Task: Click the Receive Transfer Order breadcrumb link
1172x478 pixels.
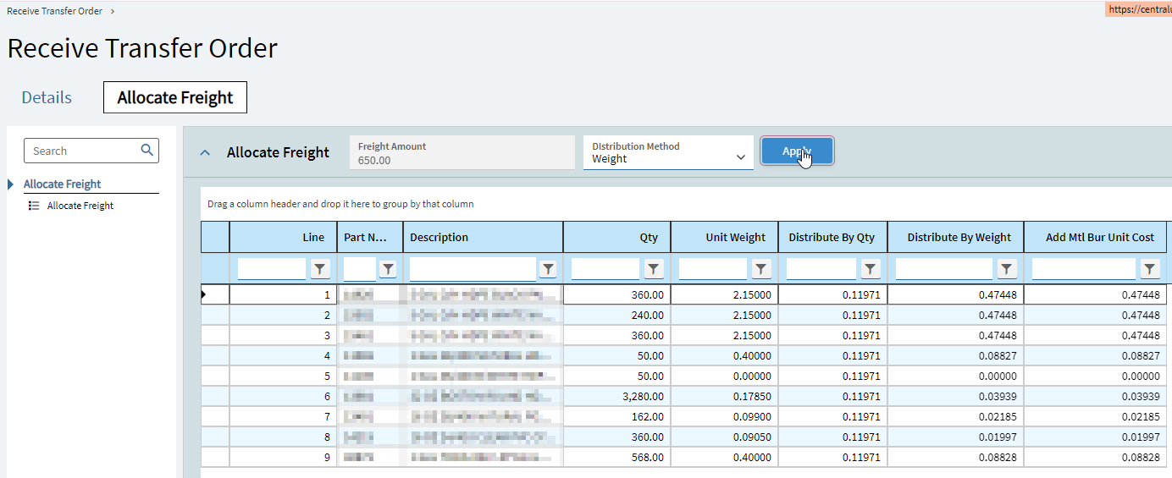Action: pyautogui.click(x=54, y=11)
